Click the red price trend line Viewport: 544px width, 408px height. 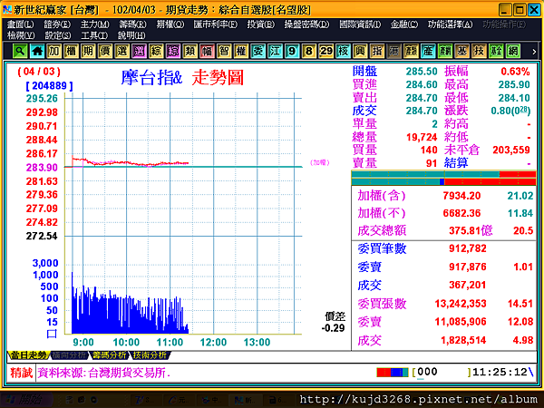(130, 162)
